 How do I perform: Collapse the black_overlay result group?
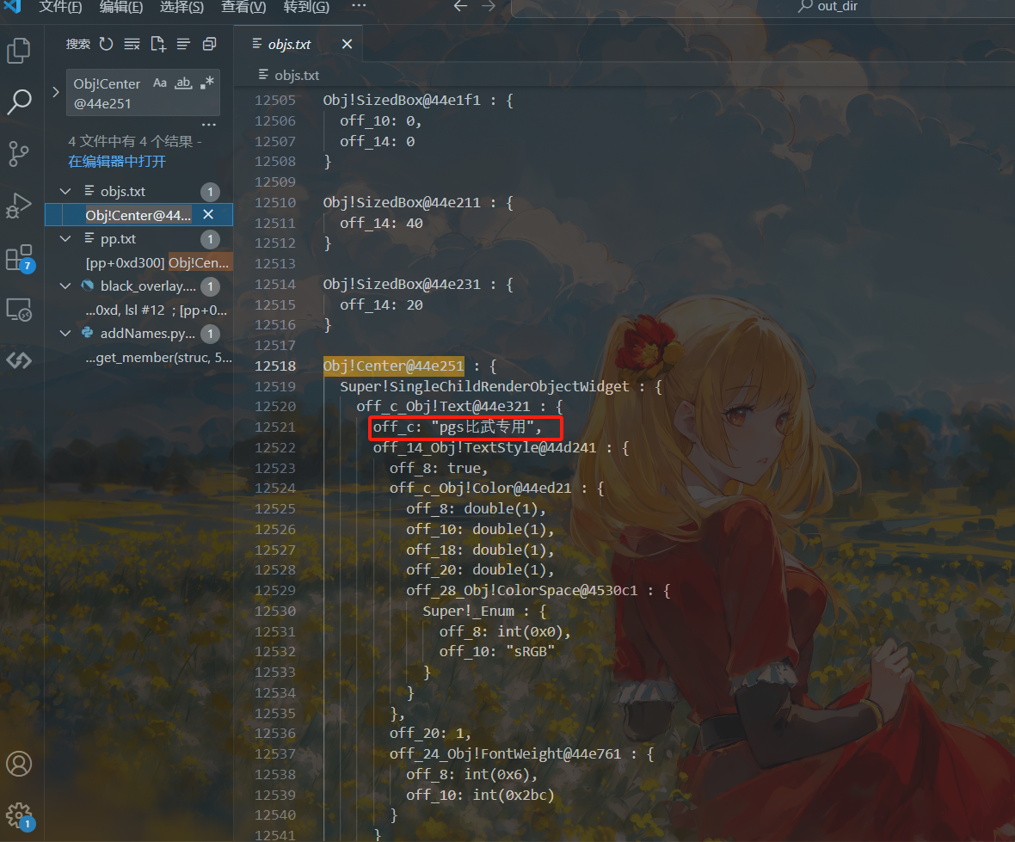[65, 286]
